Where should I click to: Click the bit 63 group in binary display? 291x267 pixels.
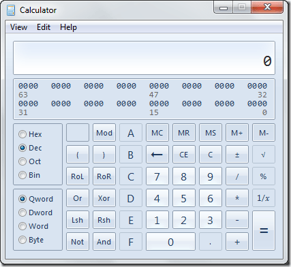(x=28, y=86)
